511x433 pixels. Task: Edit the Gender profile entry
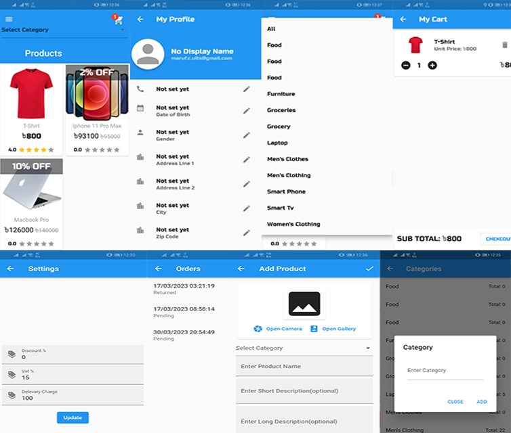(246, 135)
